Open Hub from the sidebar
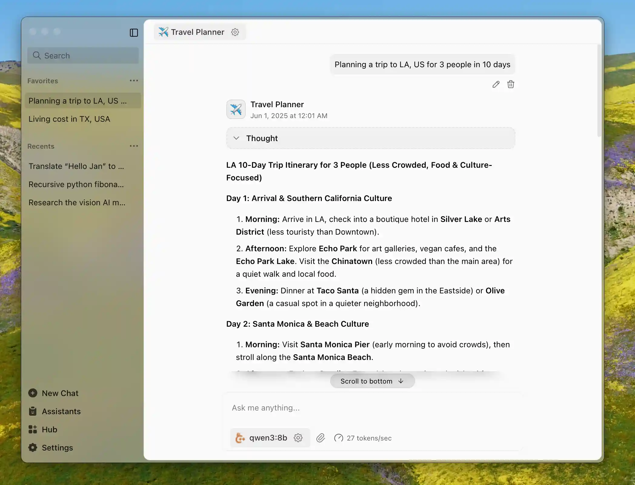 click(x=49, y=429)
